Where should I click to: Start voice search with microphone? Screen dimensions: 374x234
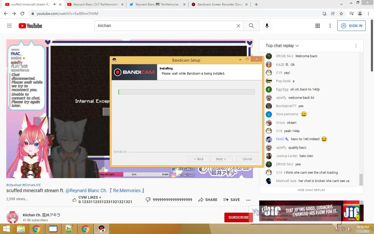[x=267, y=26]
